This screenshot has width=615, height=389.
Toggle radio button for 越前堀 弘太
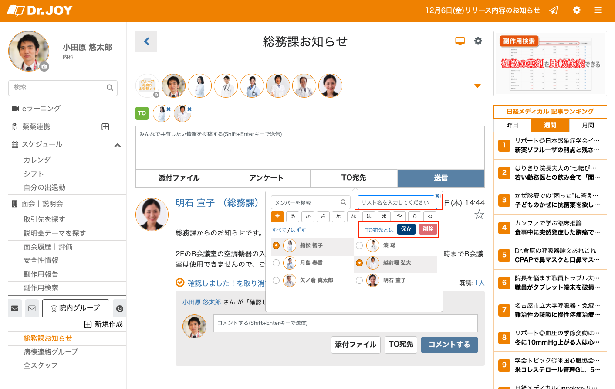[359, 263]
